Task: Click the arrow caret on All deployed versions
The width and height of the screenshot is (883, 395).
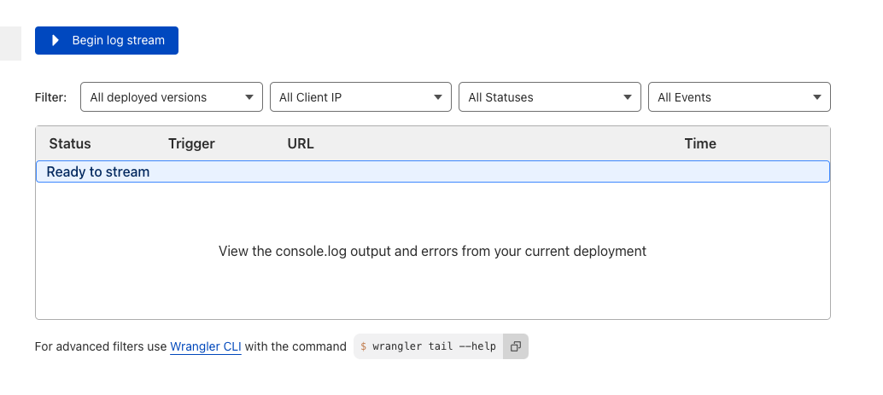Action: tap(249, 97)
